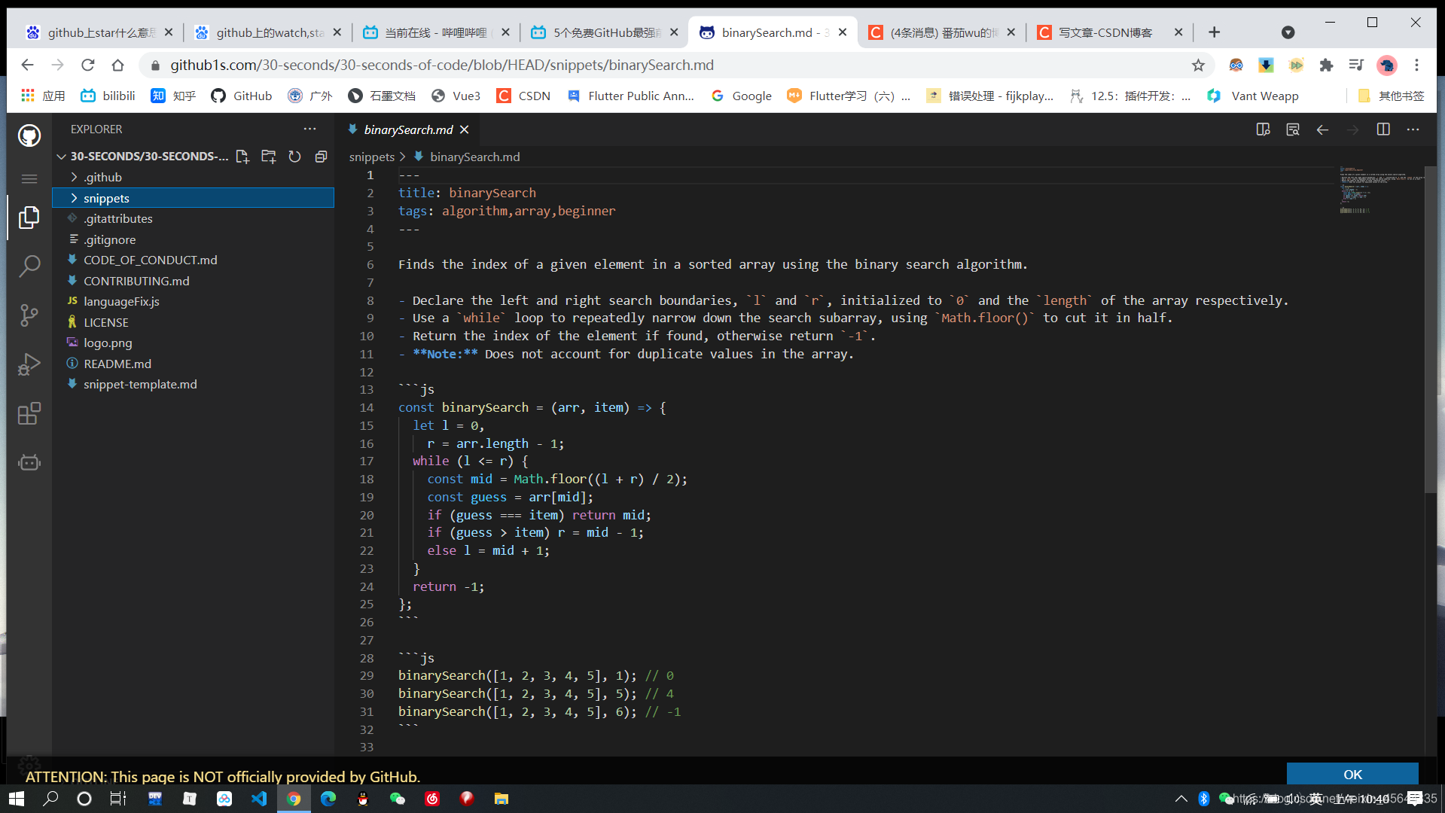
Task: Open Windows Start menu
Action: [x=17, y=799]
